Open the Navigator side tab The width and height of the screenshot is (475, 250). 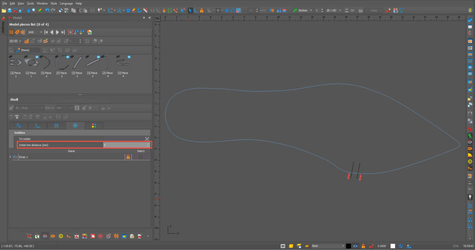coord(3,26)
